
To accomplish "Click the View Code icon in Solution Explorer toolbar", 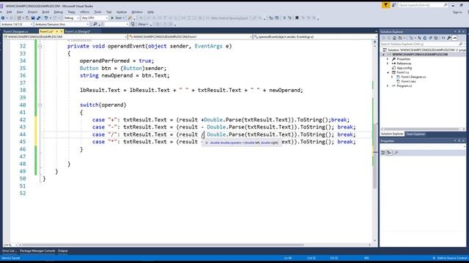I will pyautogui.click(x=443, y=38).
